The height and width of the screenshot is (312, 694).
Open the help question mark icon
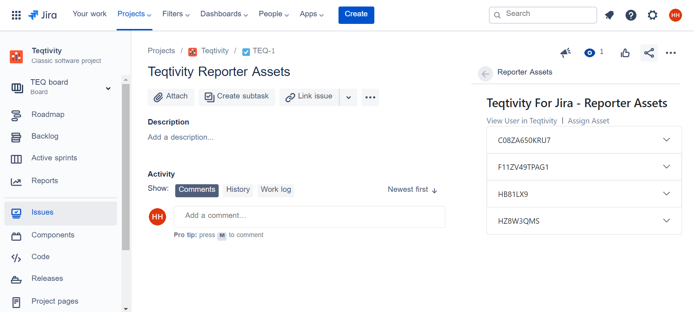(631, 15)
